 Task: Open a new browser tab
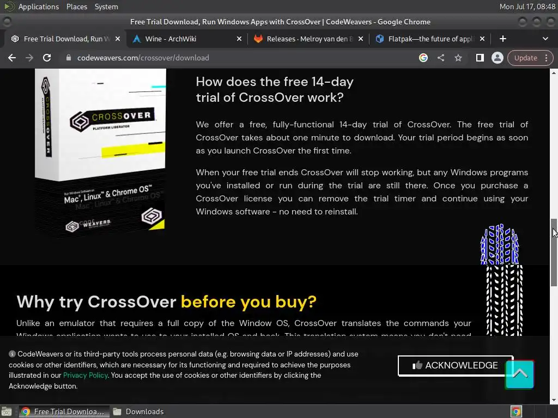click(x=503, y=39)
